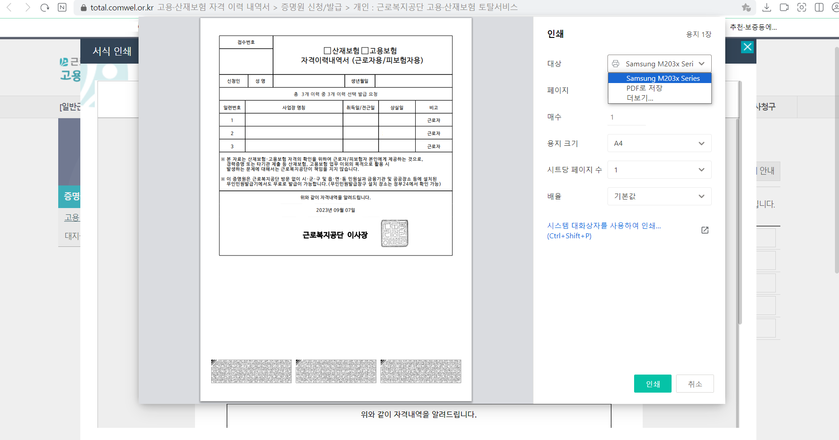This screenshot has height=440, width=839.
Task: Click the screen capture lens icon in the toolbar
Action: click(802, 7)
